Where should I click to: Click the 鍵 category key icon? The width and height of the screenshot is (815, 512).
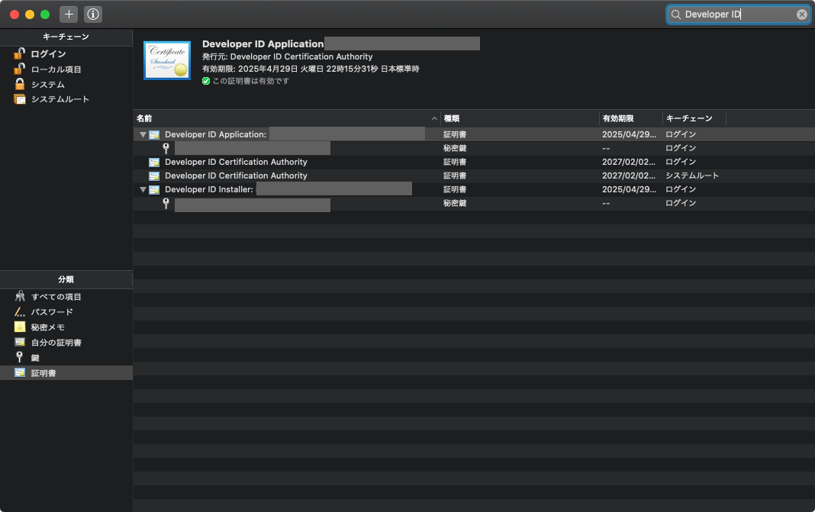[20, 358]
